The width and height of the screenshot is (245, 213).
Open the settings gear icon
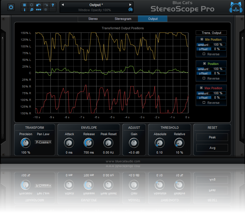32,5
